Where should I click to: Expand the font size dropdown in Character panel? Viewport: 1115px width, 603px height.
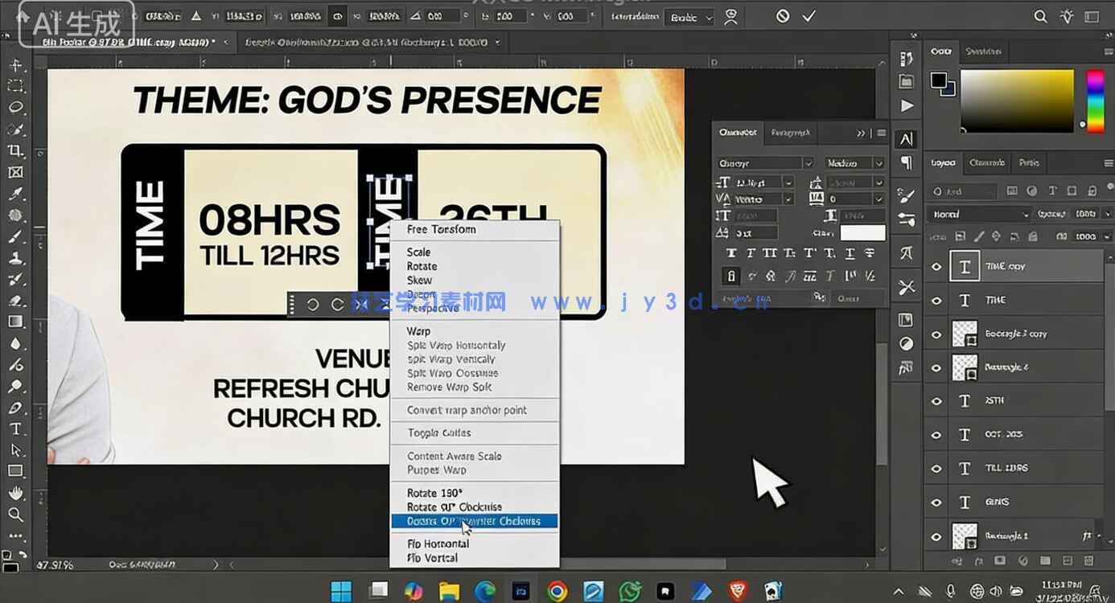[788, 182]
